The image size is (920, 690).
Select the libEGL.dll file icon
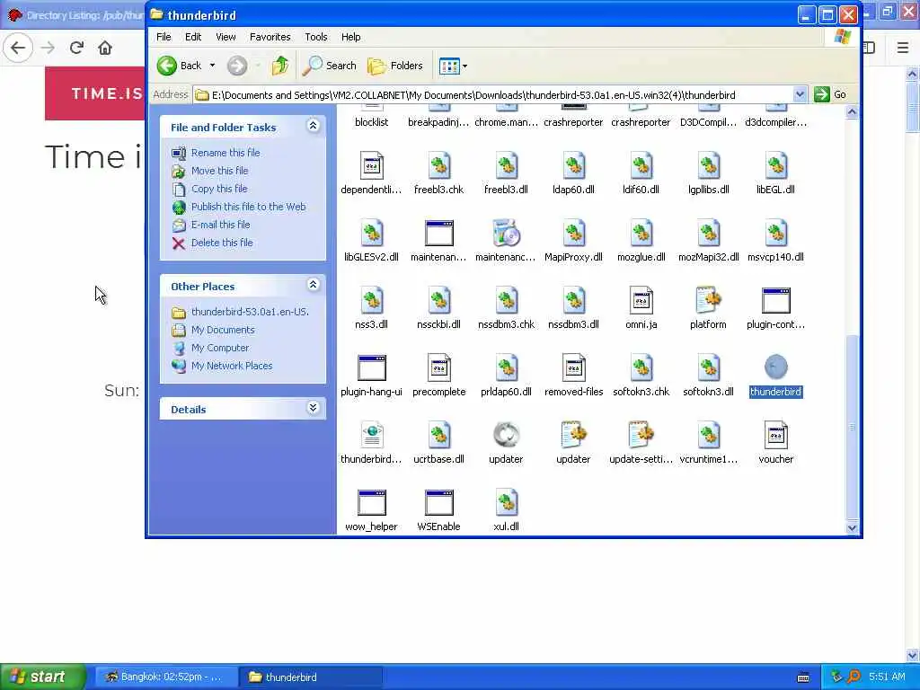(775, 166)
